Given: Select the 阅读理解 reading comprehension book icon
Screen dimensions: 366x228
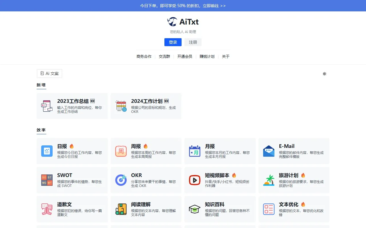Looking at the screenshot, I should pos(121,209).
